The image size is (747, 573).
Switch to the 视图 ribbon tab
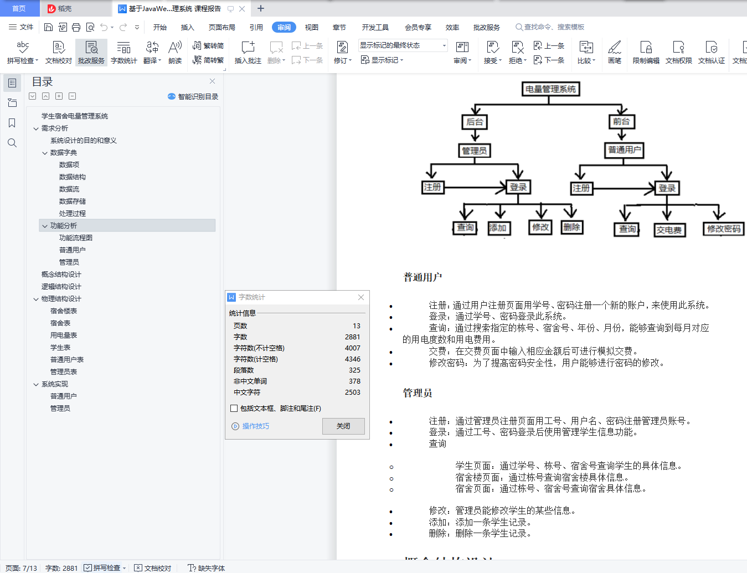312,27
